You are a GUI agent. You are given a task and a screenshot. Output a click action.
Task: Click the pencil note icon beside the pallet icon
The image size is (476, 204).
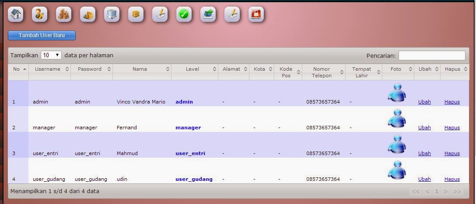160,14
